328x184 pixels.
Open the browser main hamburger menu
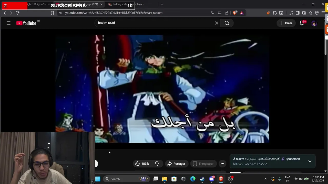[x=323, y=13]
